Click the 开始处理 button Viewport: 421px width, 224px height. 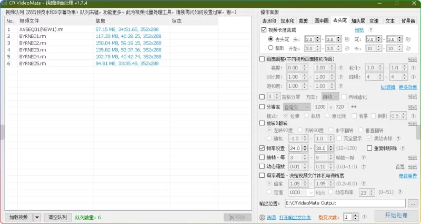click(x=396, y=216)
